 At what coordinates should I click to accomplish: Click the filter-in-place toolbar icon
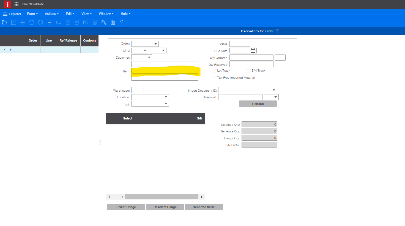point(50,23)
